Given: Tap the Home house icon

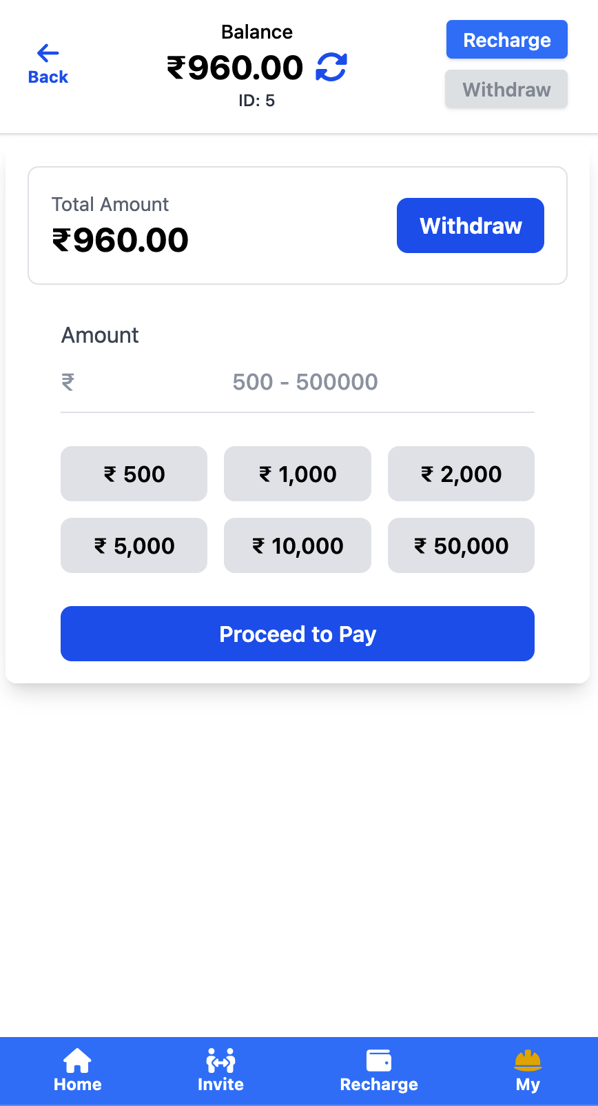Looking at the screenshot, I should click(77, 1060).
